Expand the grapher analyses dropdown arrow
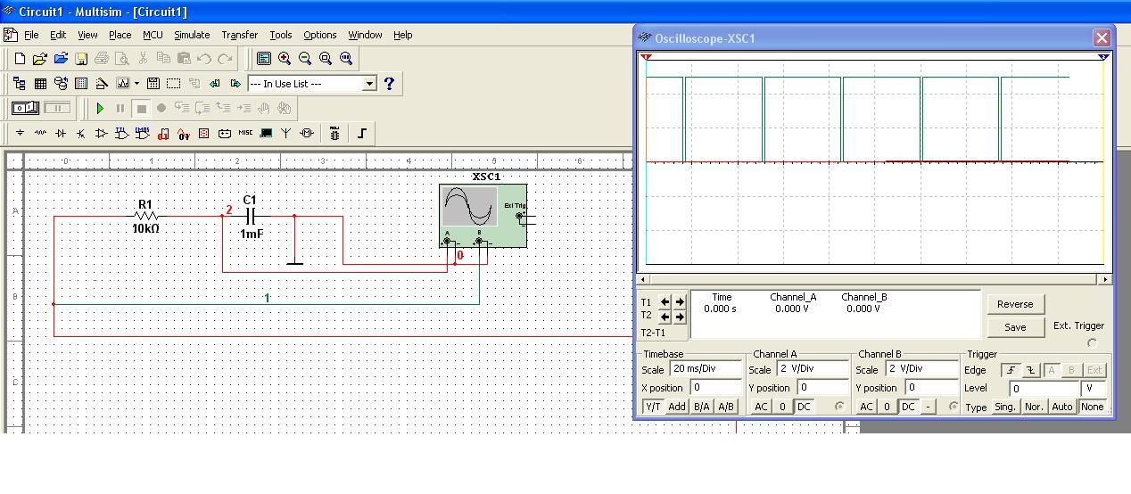 click(136, 84)
